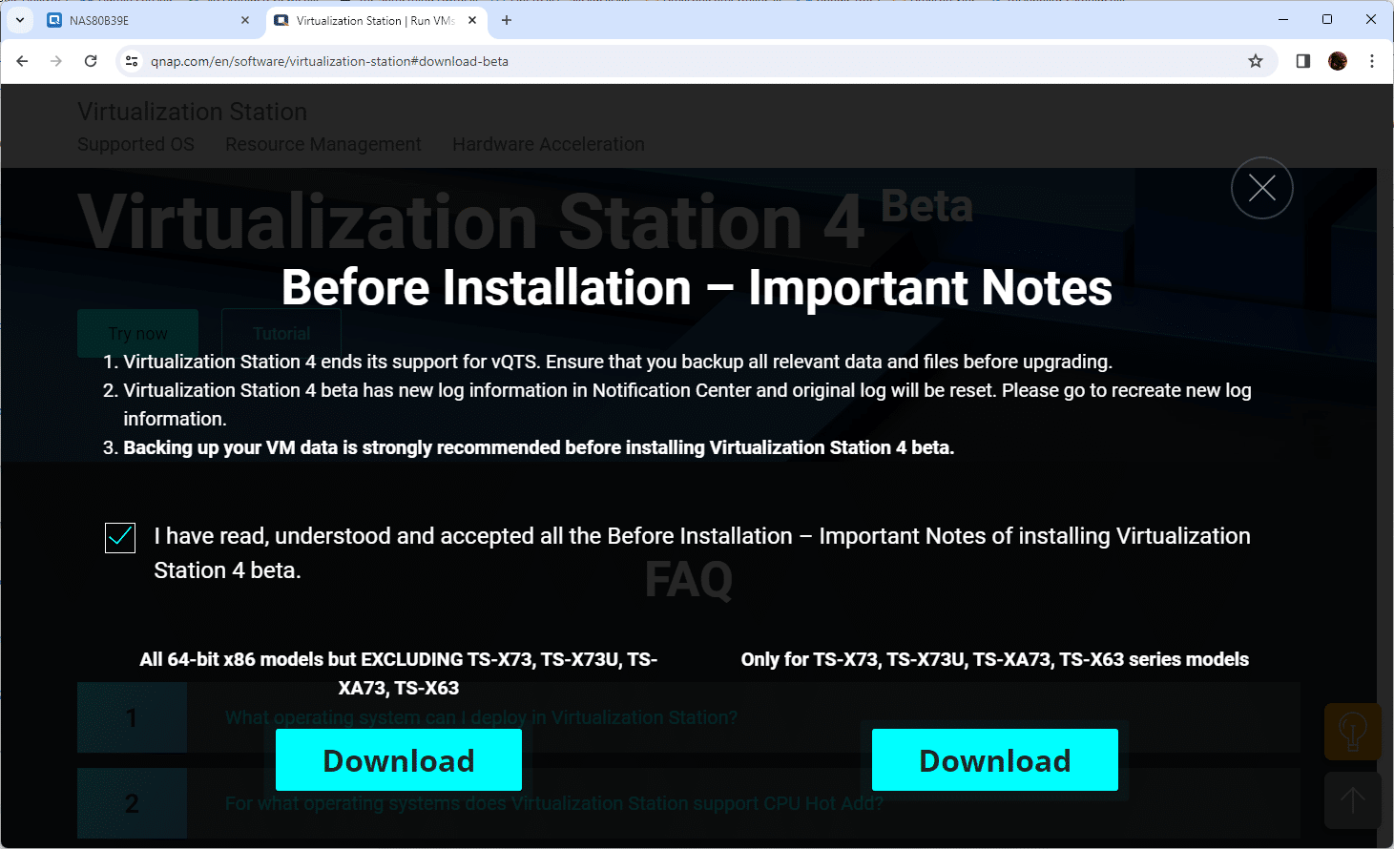Open the Chrome three-dot menu
Viewport: 1394px width, 849px height.
[1372, 61]
